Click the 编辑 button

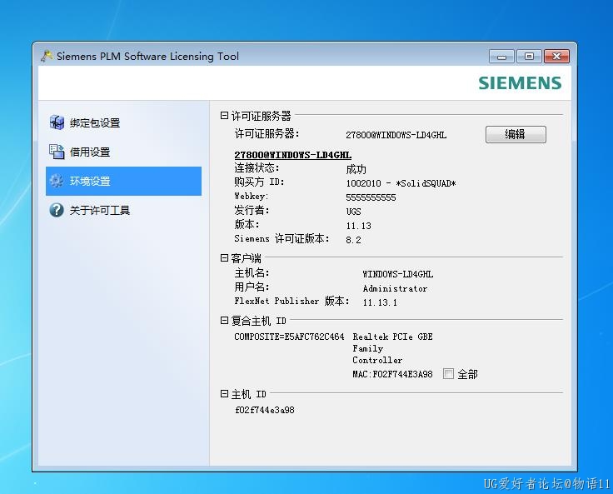pos(516,135)
